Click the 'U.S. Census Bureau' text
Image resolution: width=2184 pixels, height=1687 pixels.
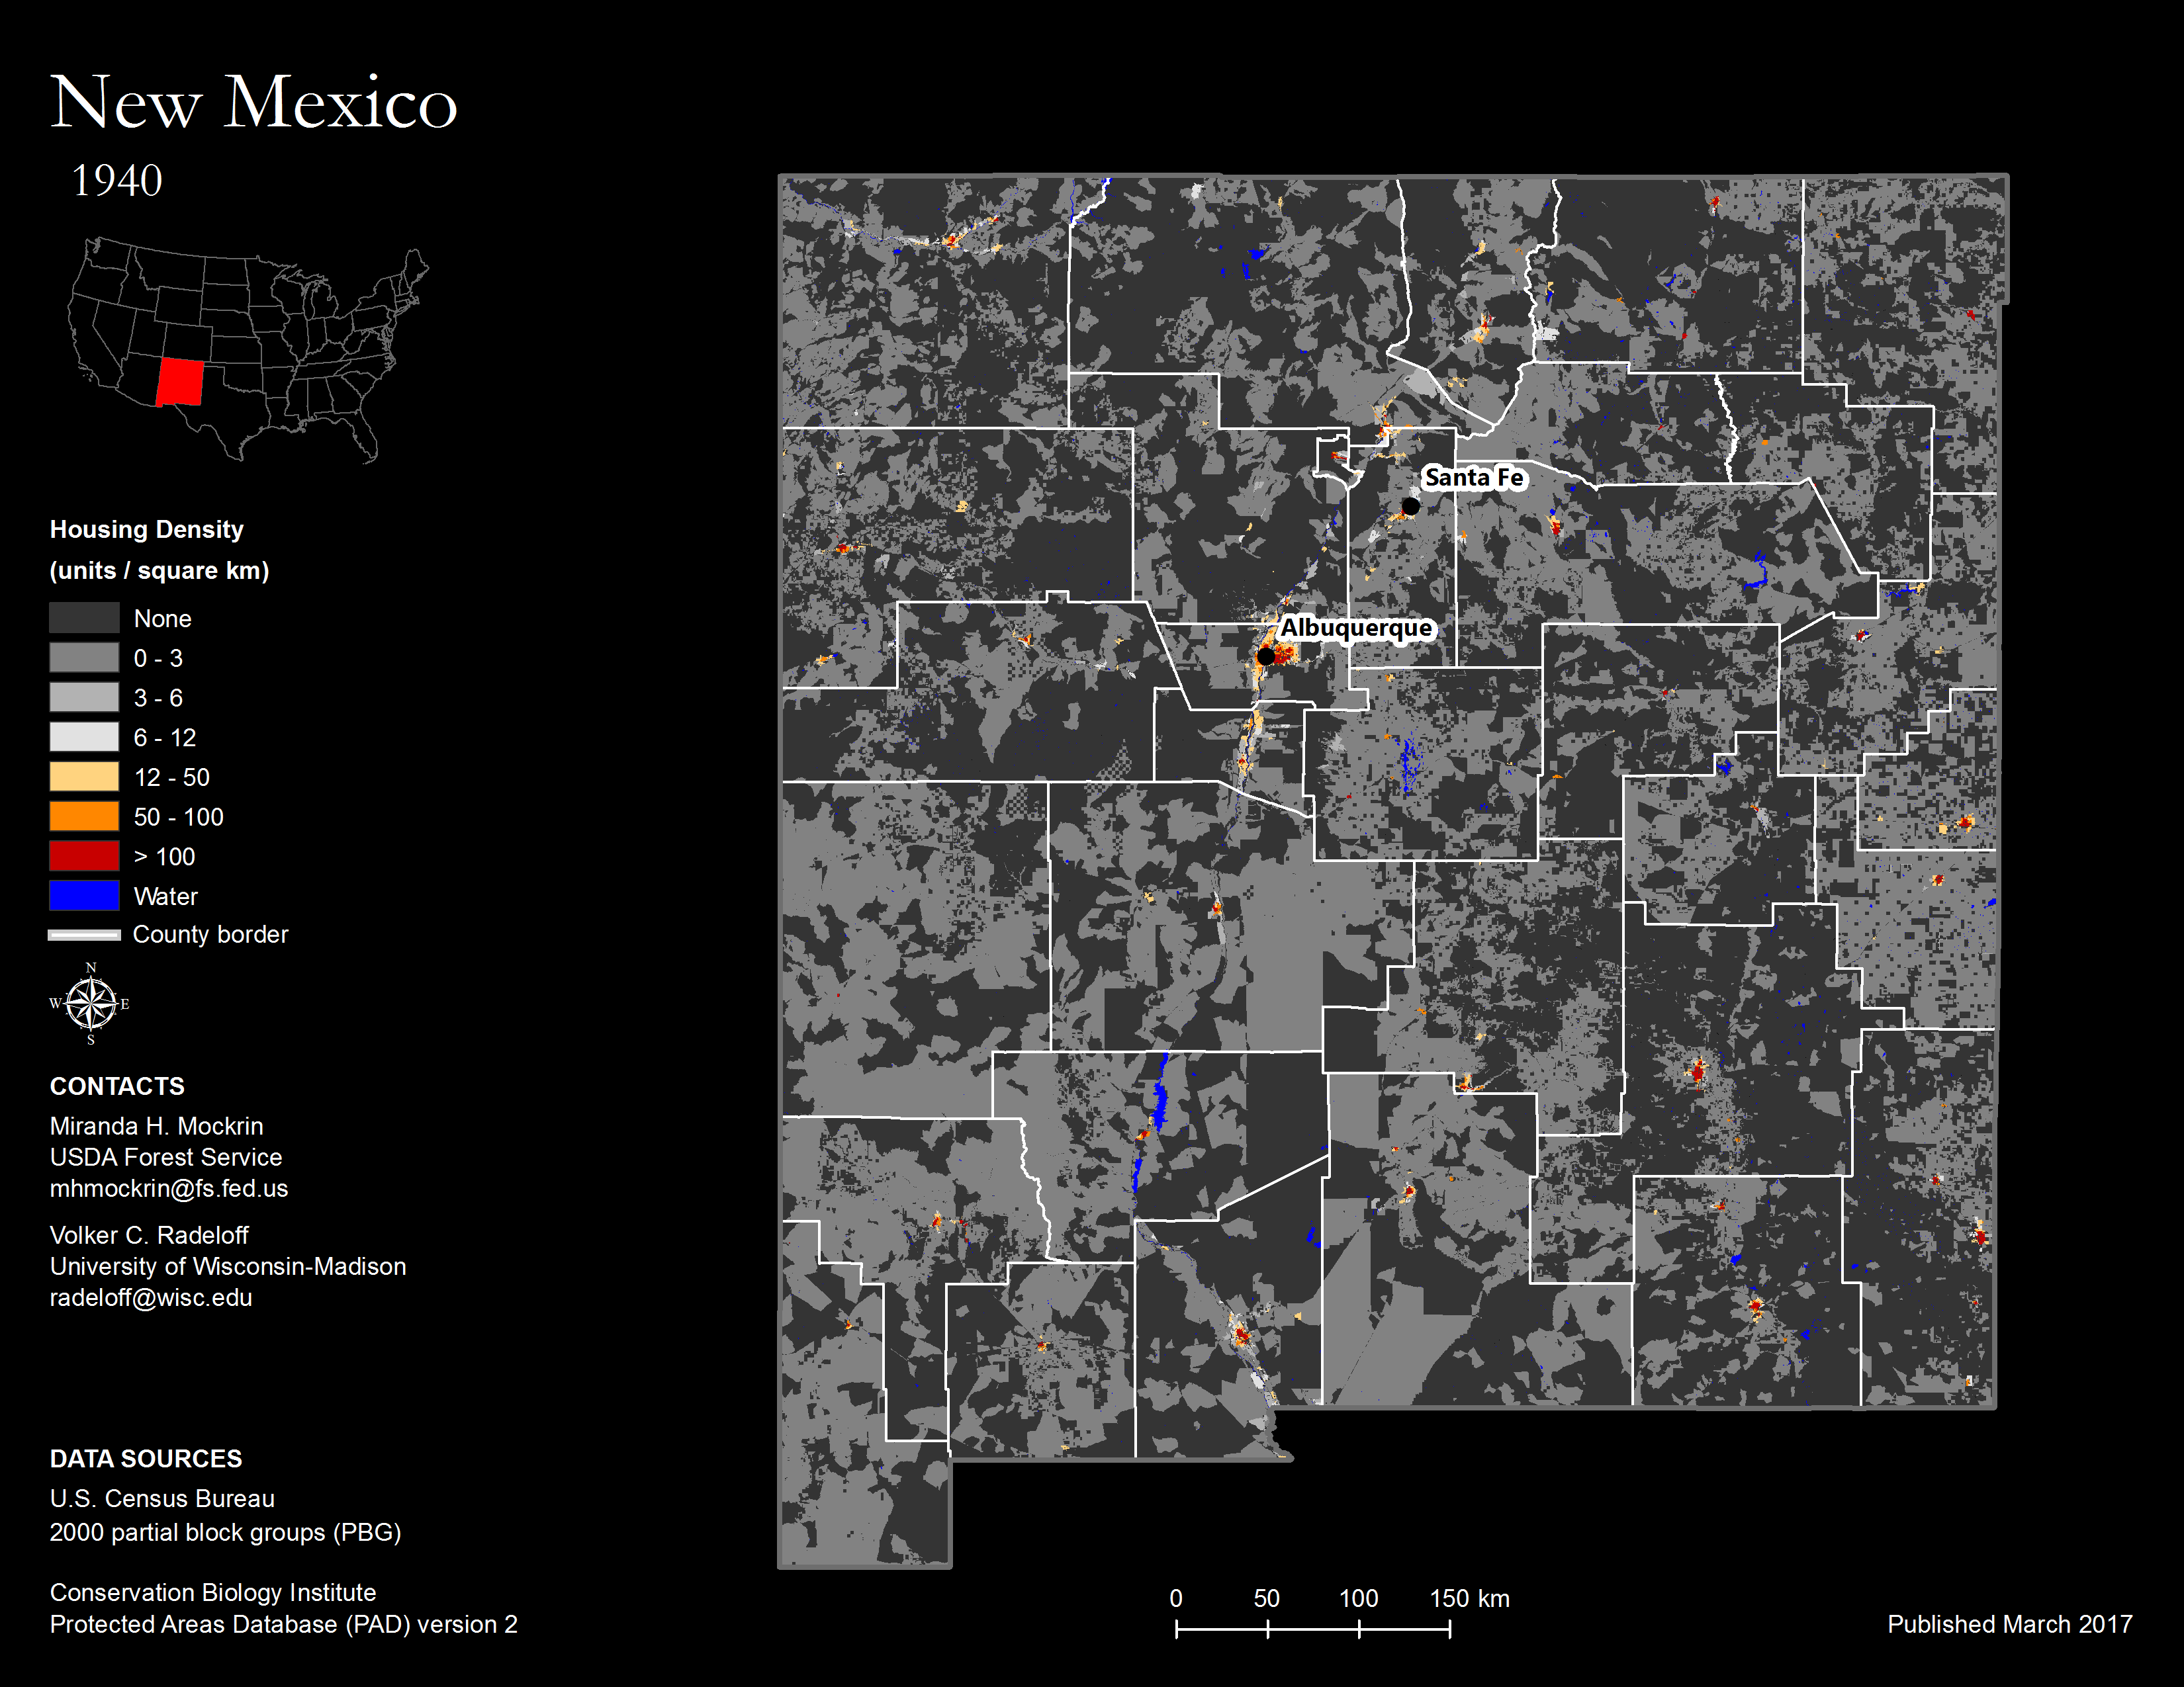coord(163,1499)
